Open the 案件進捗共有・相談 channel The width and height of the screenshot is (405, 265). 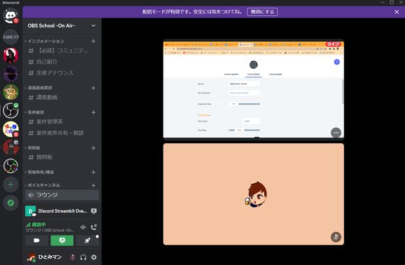(x=62, y=133)
